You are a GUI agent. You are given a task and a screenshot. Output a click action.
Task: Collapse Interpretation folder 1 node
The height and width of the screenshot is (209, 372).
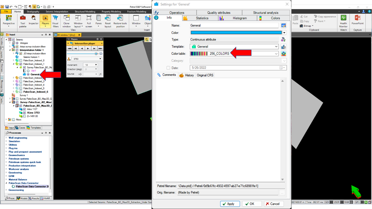pyautogui.click(x=10, y=50)
